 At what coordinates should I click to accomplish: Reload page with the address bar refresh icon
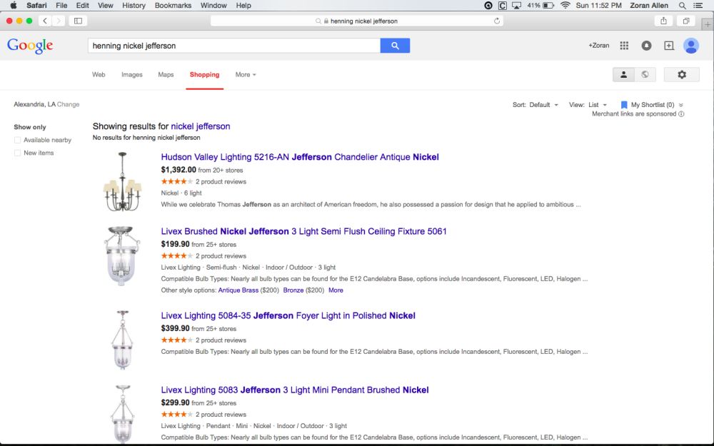[497, 21]
